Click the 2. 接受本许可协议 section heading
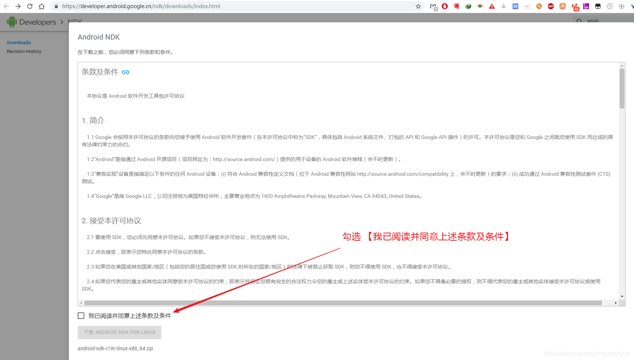 point(112,221)
